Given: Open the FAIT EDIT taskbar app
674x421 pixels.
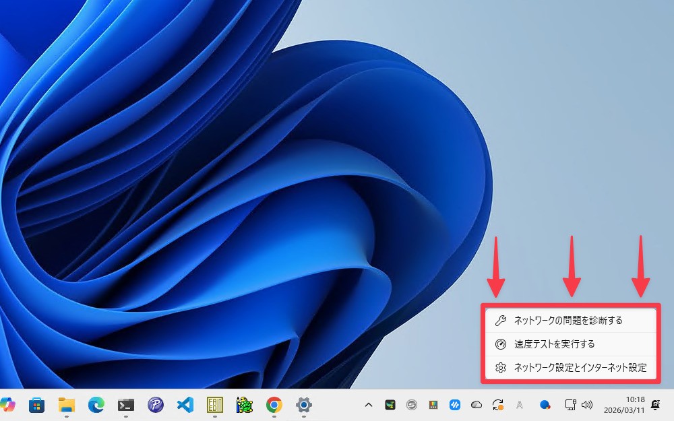Looking at the screenshot, I should pos(214,405).
